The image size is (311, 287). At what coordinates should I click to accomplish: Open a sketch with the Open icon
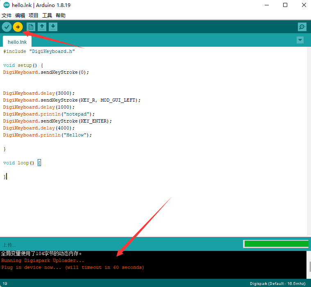[42, 27]
